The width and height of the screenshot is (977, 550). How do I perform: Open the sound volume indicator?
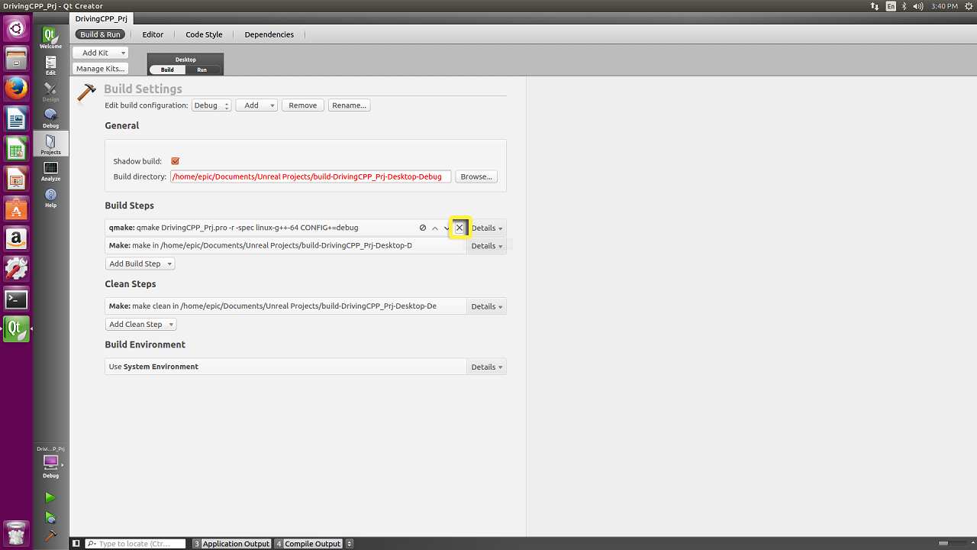920,6
